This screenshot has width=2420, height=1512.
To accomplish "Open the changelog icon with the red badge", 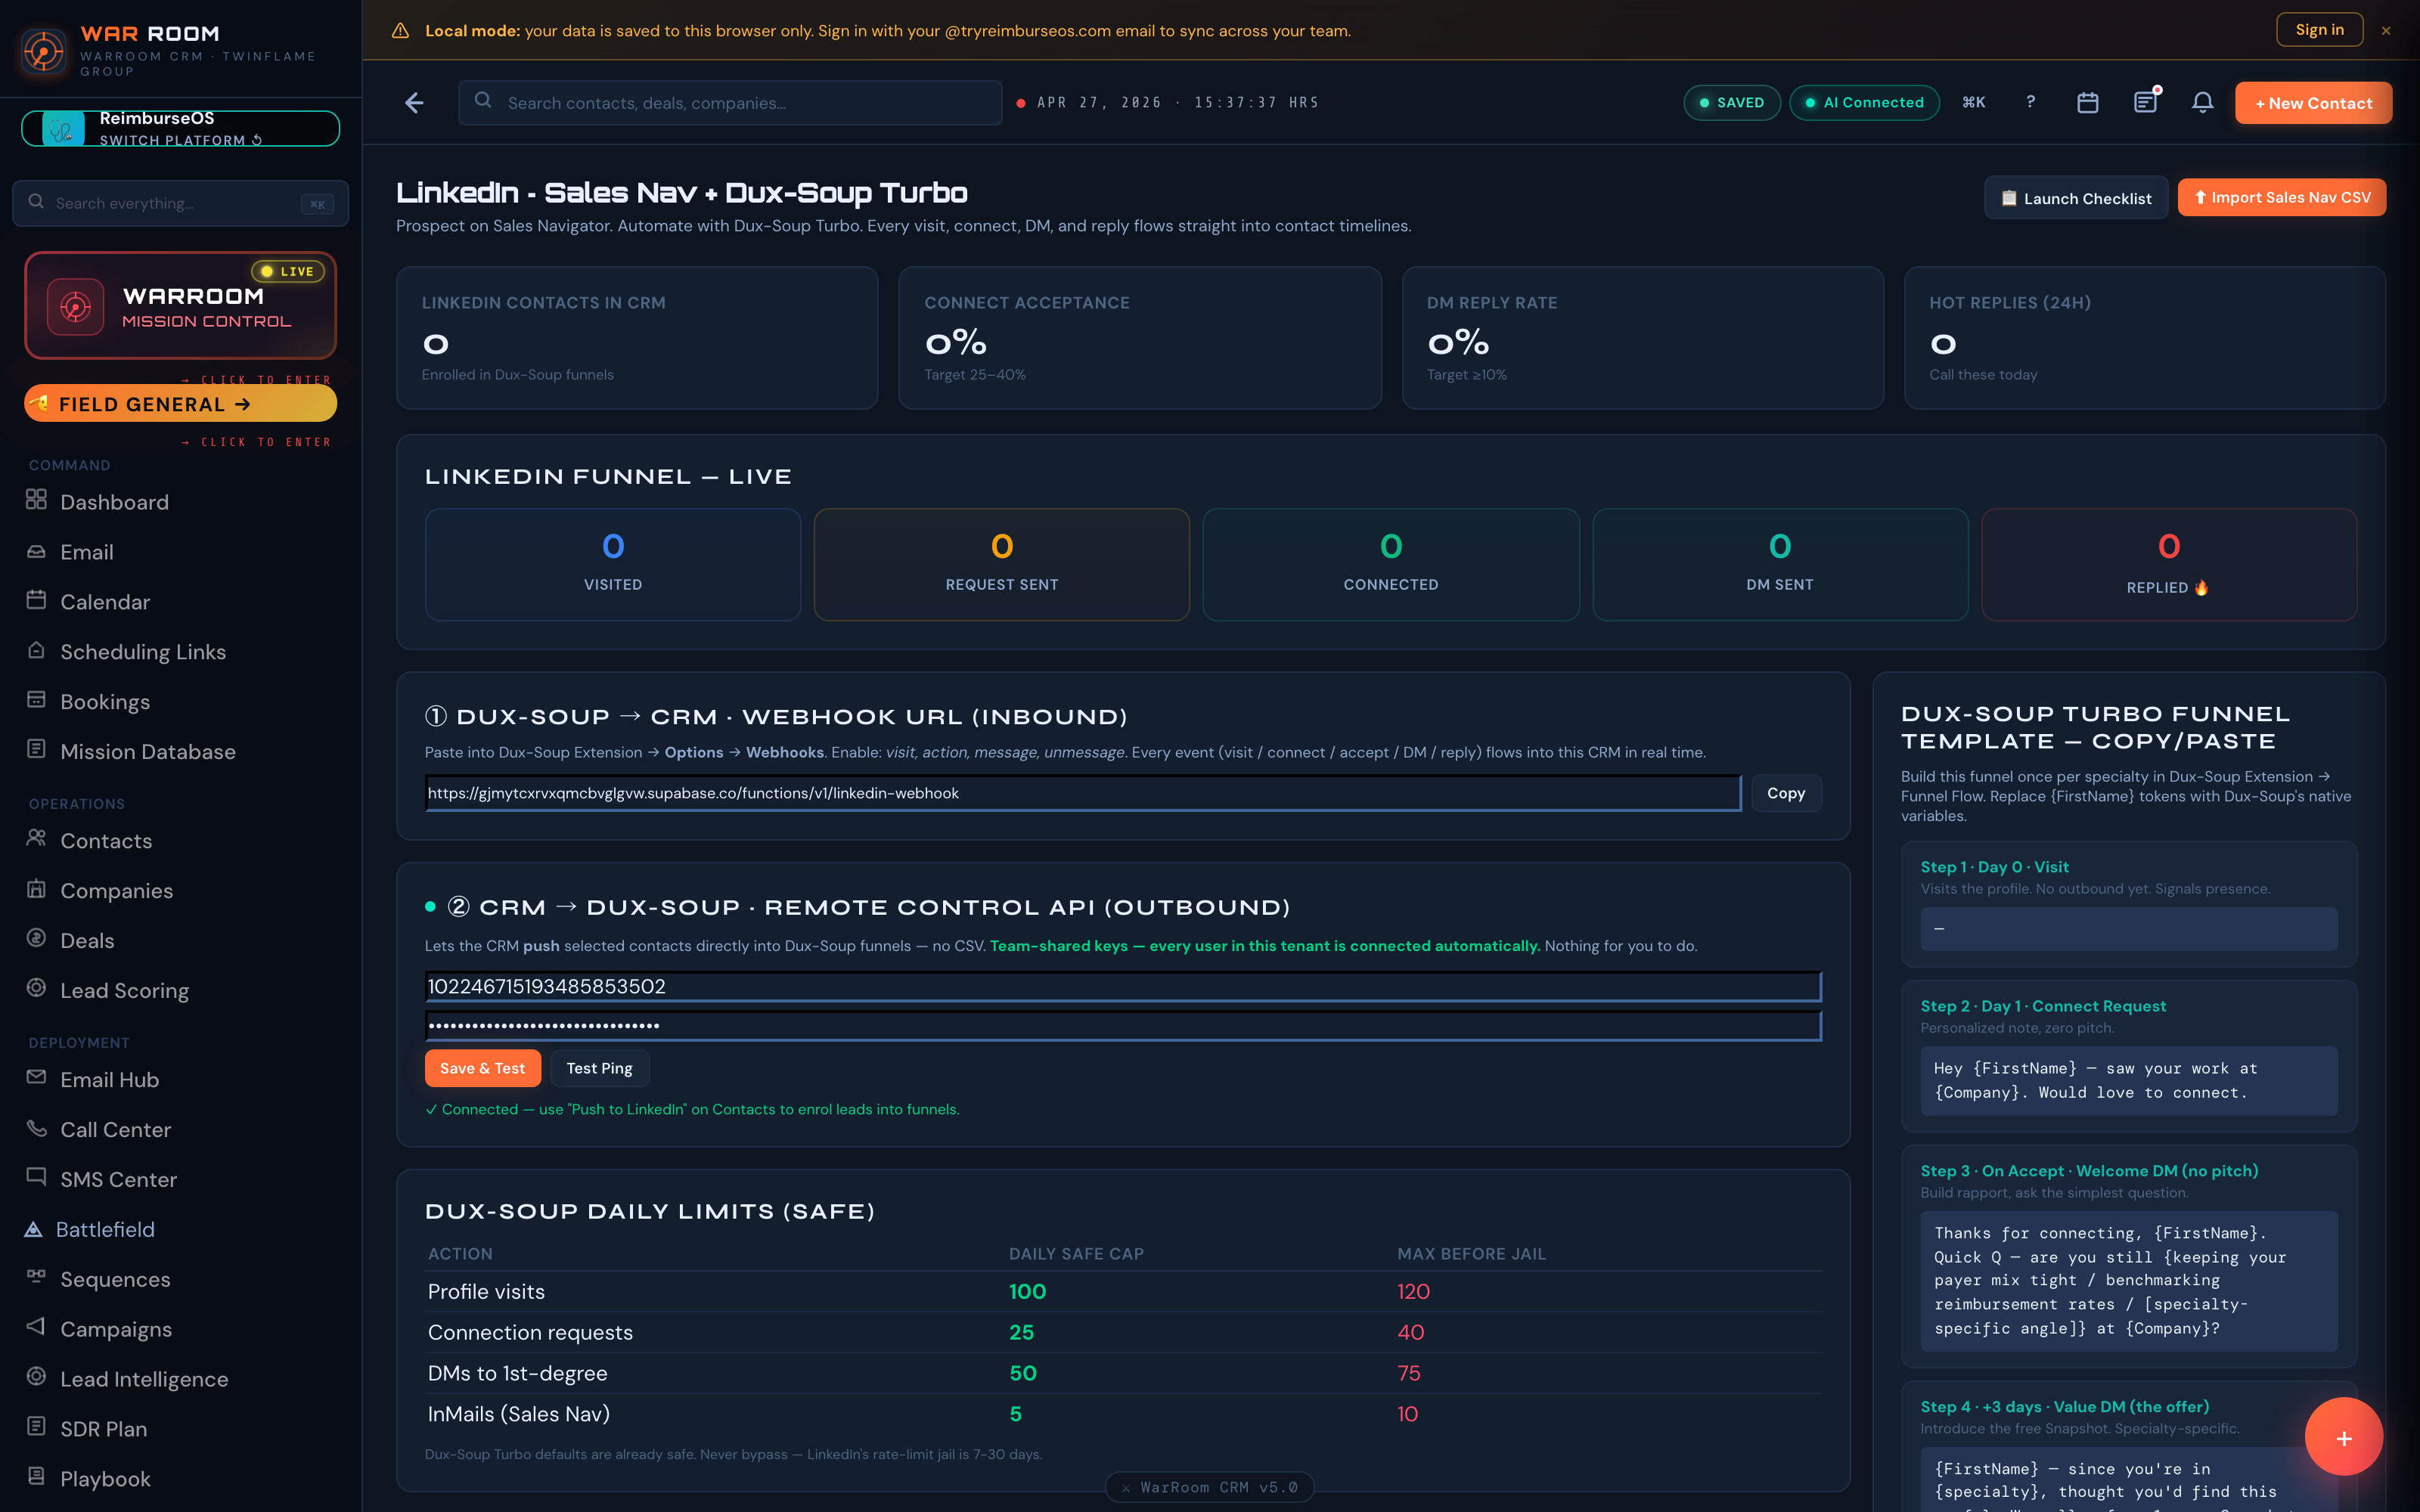I will point(2146,102).
